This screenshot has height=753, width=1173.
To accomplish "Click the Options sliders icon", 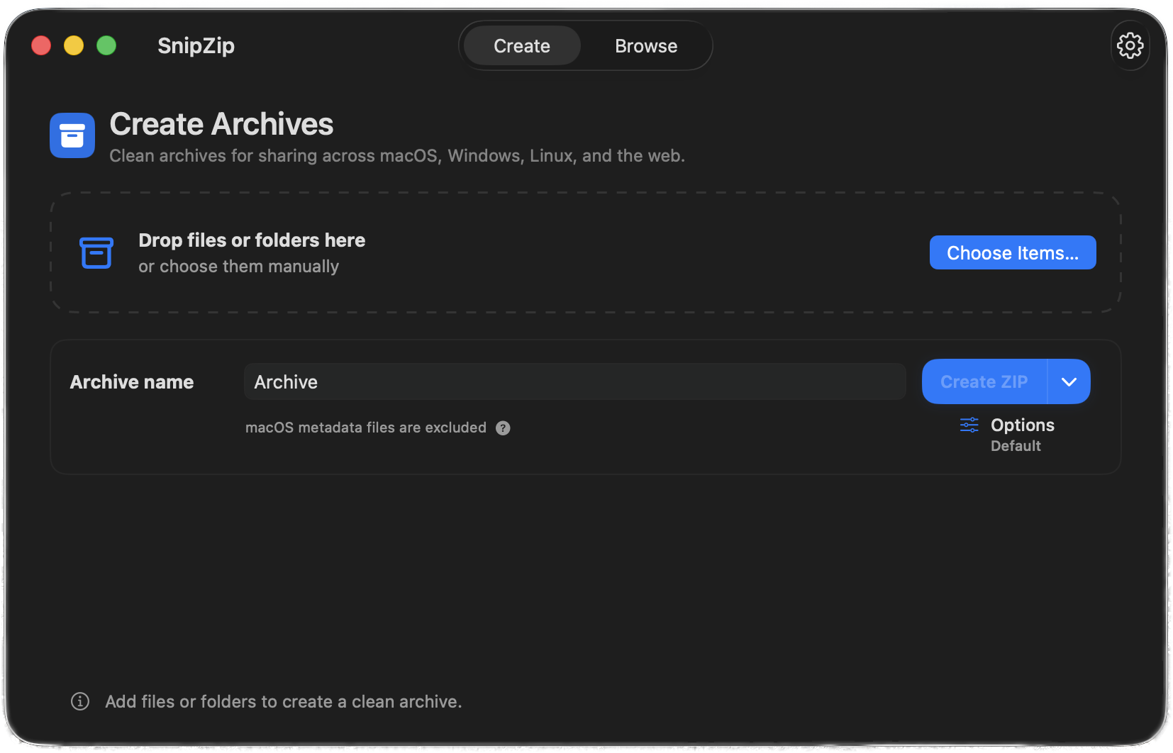I will (969, 425).
